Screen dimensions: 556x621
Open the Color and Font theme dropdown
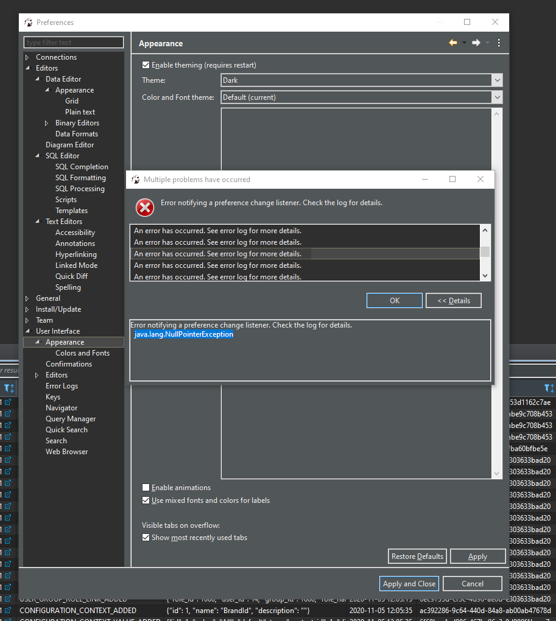(497, 97)
